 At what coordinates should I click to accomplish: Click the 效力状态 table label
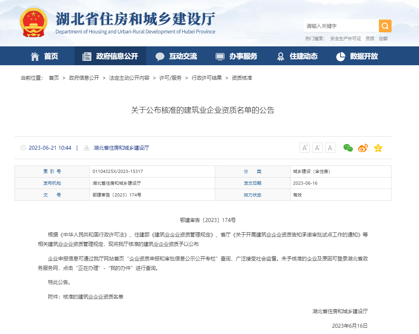coord(252,195)
